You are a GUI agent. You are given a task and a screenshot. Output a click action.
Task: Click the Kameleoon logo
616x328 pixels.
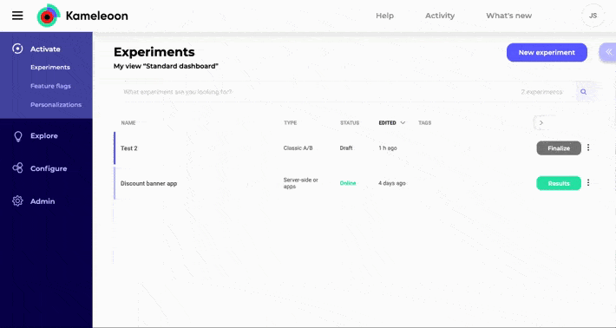point(49,16)
